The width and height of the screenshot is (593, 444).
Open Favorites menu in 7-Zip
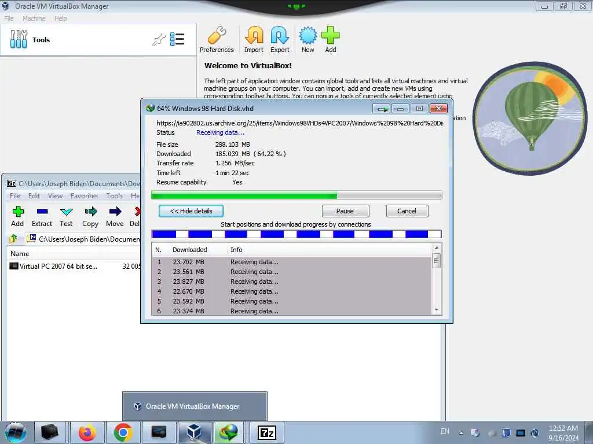coord(84,196)
